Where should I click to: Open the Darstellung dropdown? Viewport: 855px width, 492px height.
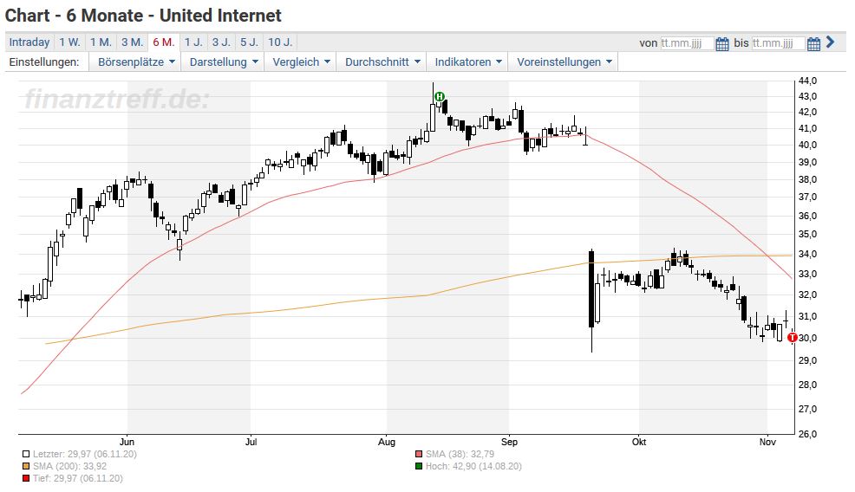[x=224, y=62]
